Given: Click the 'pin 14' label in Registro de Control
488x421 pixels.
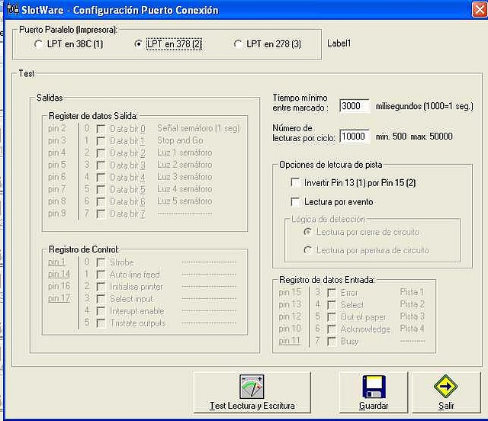Looking at the screenshot, I should (x=59, y=274).
